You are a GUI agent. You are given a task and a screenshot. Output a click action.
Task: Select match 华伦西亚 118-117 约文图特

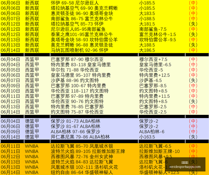79,91
